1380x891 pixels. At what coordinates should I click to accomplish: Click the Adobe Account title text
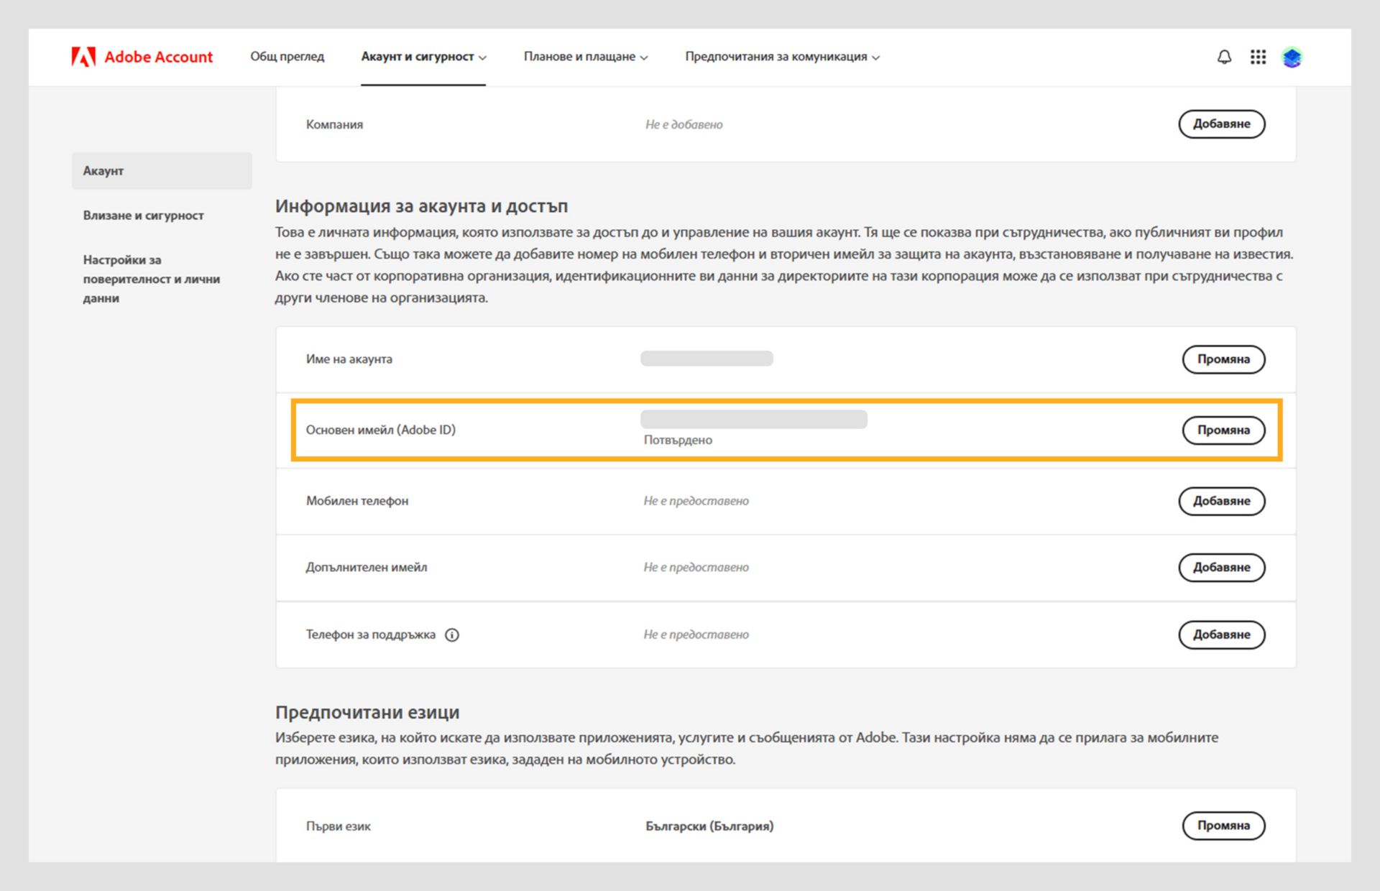coord(158,57)
